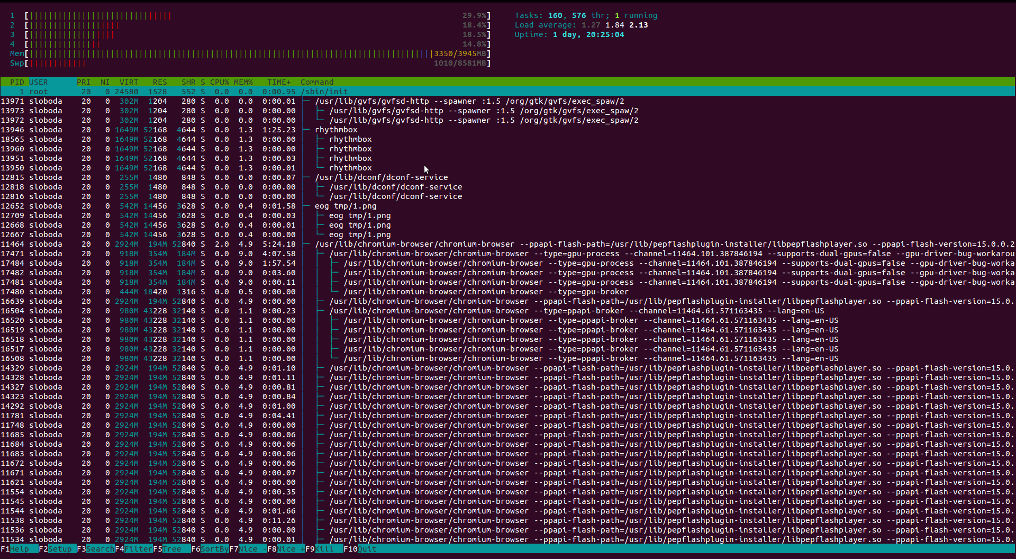Screen dimensions: 1016x559
Task: Select ppapi-broker thread PID 16520
Action: pyautogui.click(x=507, y=320)
